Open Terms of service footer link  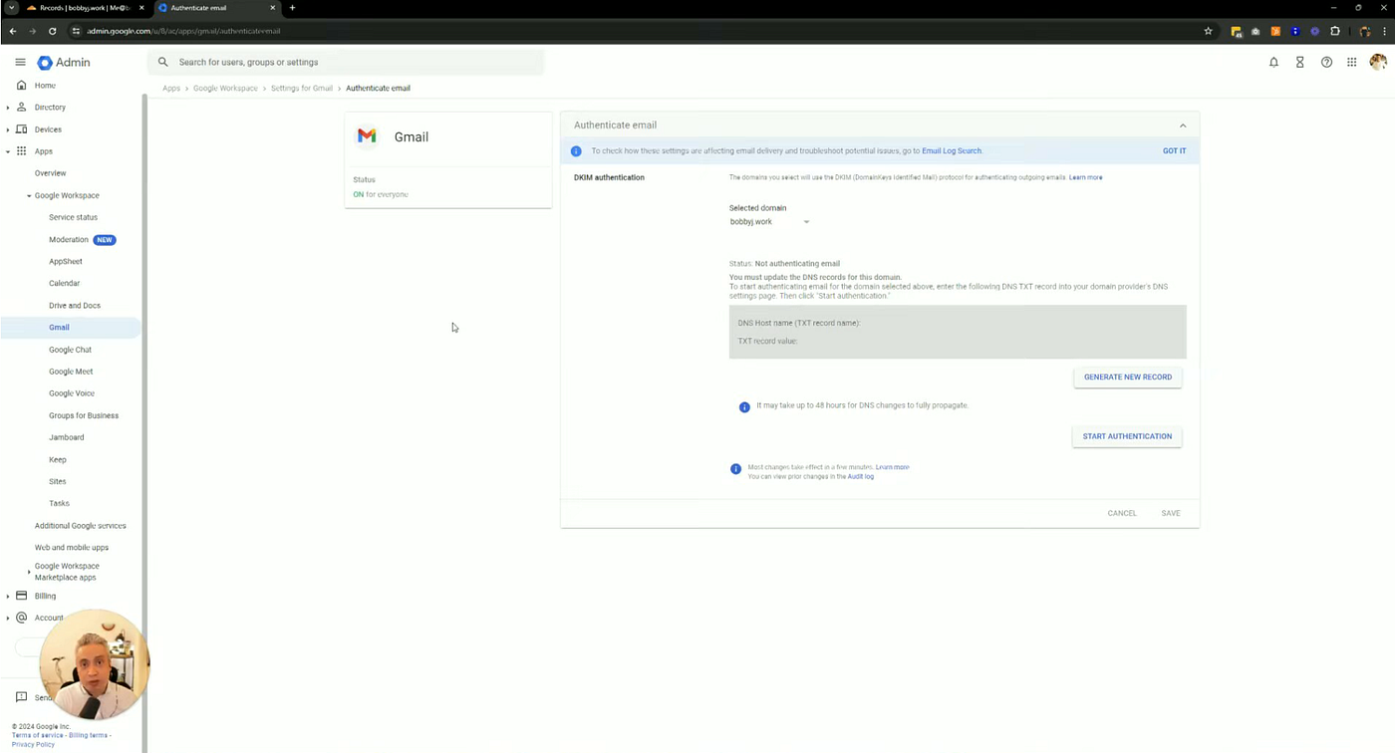pyautogui.click(x=38, y=735)
